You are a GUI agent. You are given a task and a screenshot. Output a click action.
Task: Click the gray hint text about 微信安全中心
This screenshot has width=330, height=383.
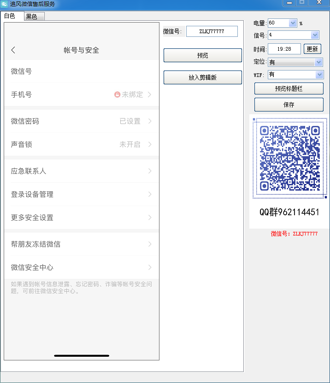(x=81, y=288)
